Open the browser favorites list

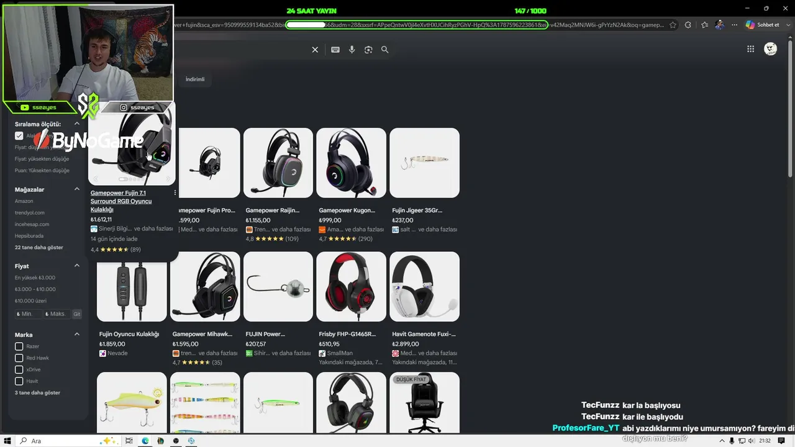pyautogui.click(x=704, y=25)
